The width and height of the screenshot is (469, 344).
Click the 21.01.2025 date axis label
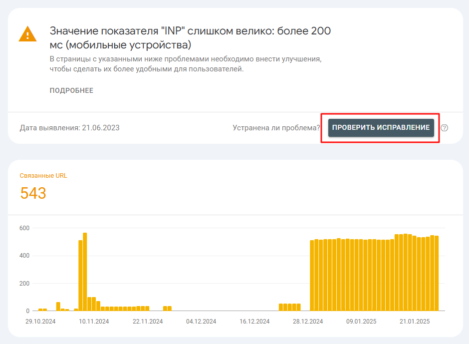pos(415,322)
